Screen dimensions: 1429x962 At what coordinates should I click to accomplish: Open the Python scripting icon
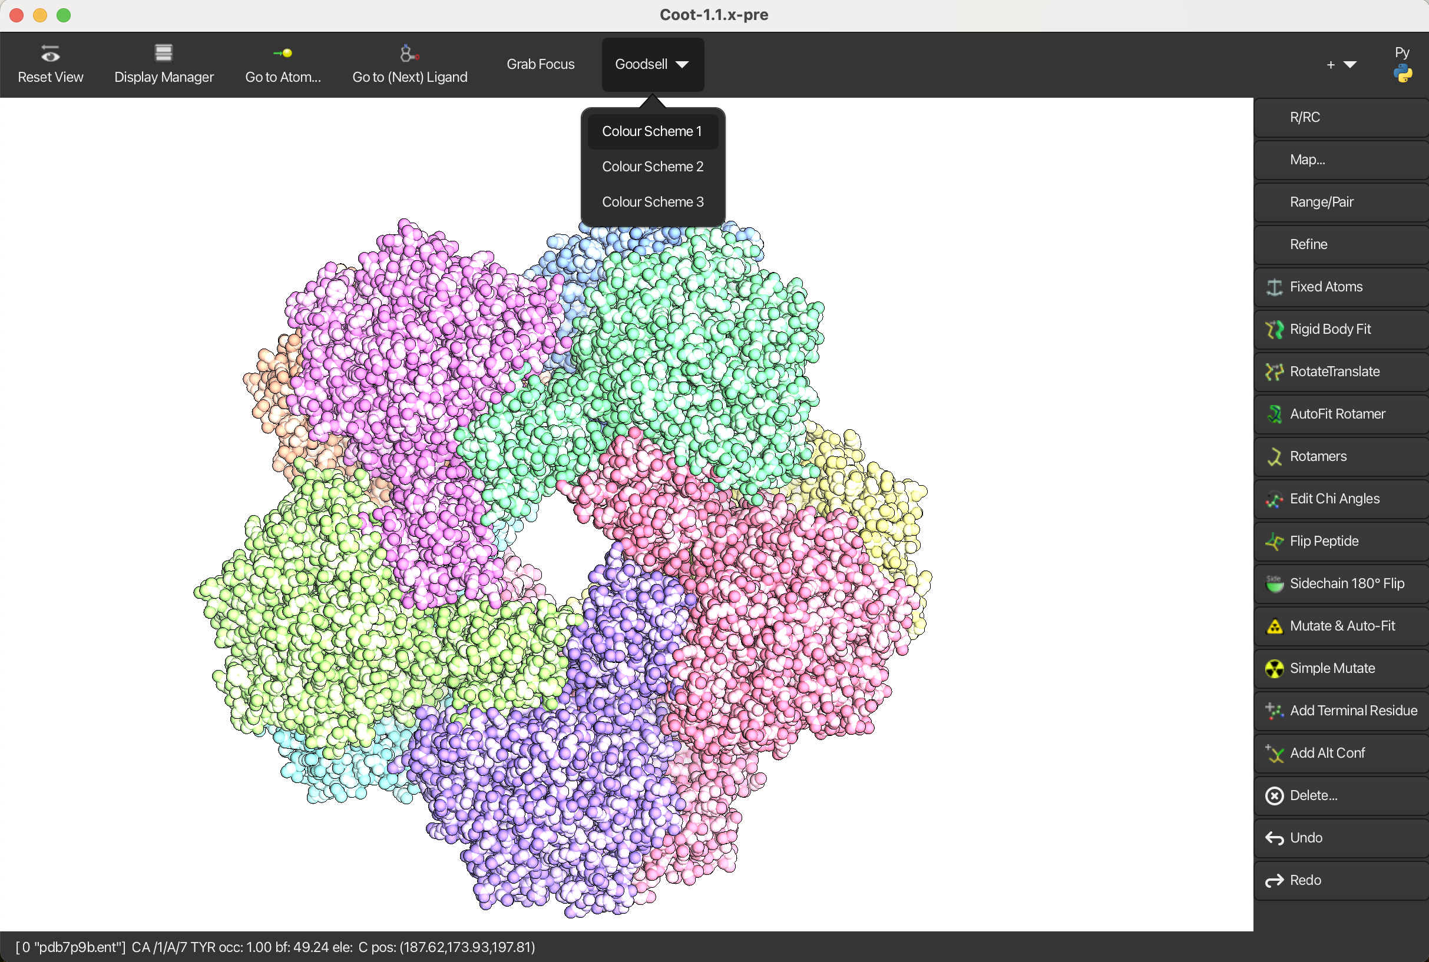(1402, 74)
